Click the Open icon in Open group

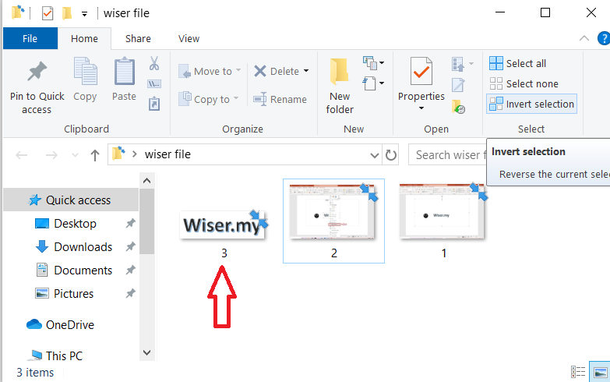(458, 64)
